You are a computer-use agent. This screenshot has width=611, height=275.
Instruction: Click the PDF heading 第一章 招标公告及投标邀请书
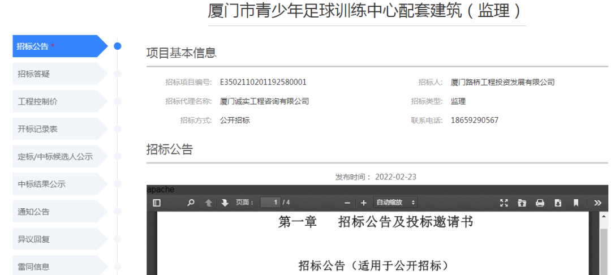click(376, 222)
